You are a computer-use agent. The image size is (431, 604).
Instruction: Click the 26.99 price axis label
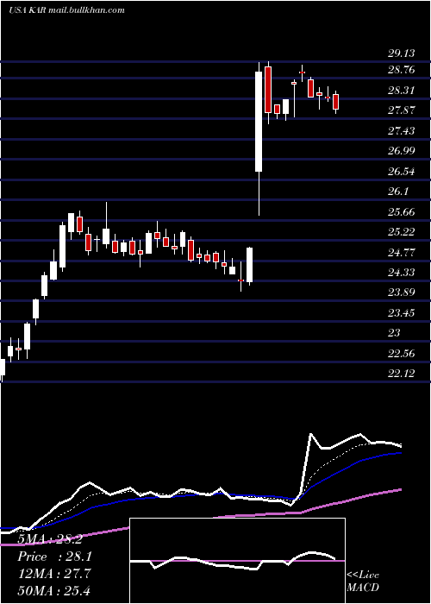click(x=401, y=151)
